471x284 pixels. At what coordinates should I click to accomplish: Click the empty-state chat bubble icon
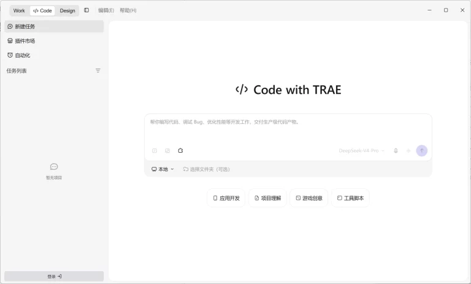(x=54, y=166)
